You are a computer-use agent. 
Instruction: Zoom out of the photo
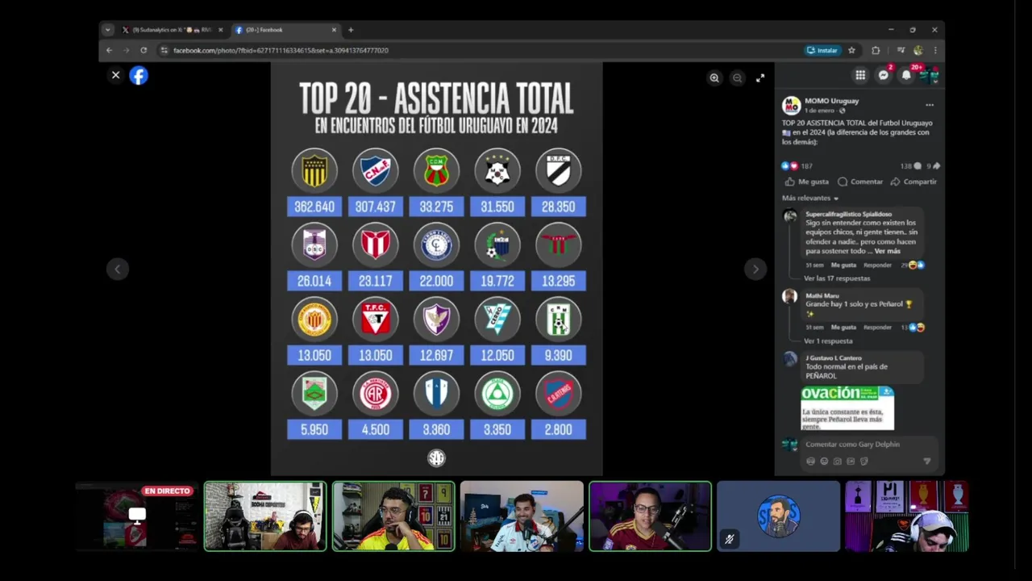click(737, 78)
